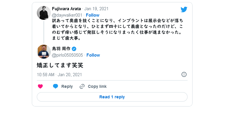Click the blue verified badge beside 鳥羽 周作
Viewport: 241px width, 117px height.
pyautogui.click(x=74, y=49)
